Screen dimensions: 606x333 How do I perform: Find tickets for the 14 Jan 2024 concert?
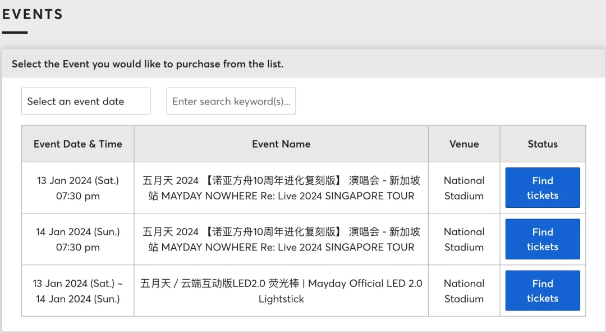[x=542, y=239]
